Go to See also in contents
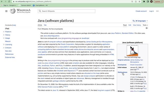The image size is (164, 92). pyautogui.click(x=8, y=51)
